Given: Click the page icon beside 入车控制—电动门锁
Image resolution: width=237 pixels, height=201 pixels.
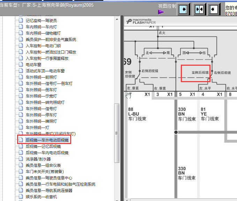Looking at the screenshot, I should (x=21, y=45).
